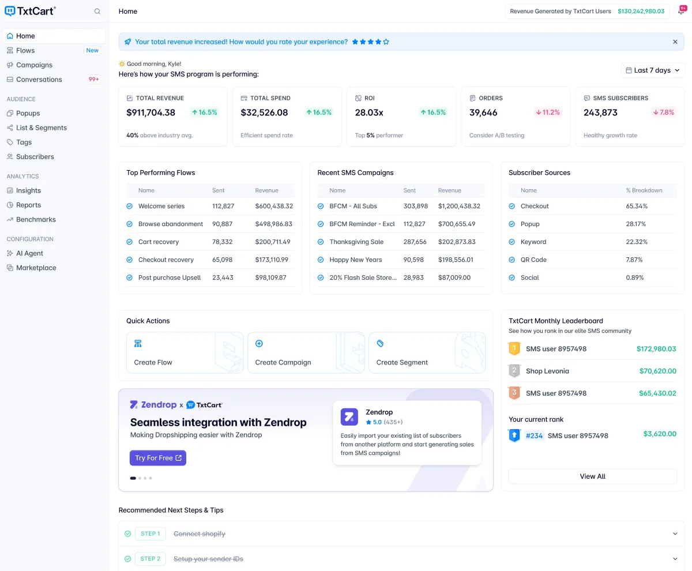
Task: Open Home in the sidebar
Action: 54,36
